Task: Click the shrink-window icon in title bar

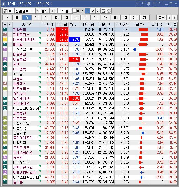Action: [138, 4]
